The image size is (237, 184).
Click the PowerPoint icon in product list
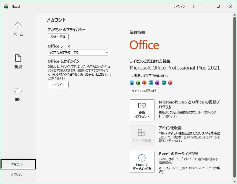(144, 83)
